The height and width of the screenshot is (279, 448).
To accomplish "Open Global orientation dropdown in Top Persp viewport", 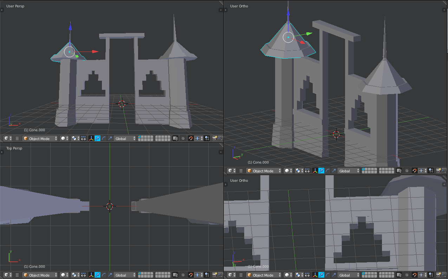I will coord(125,275).
